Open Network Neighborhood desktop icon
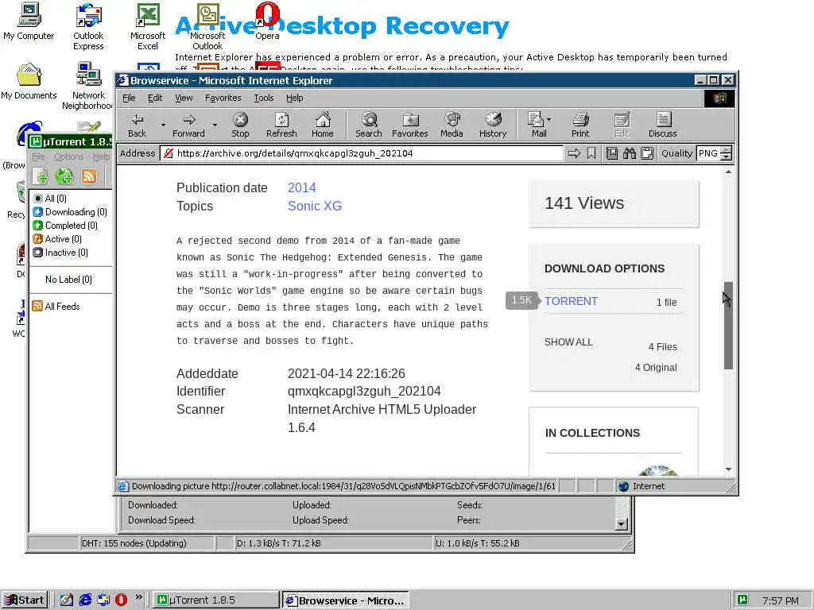The width and height of the screenshot is (814, 610). (87, 86)
